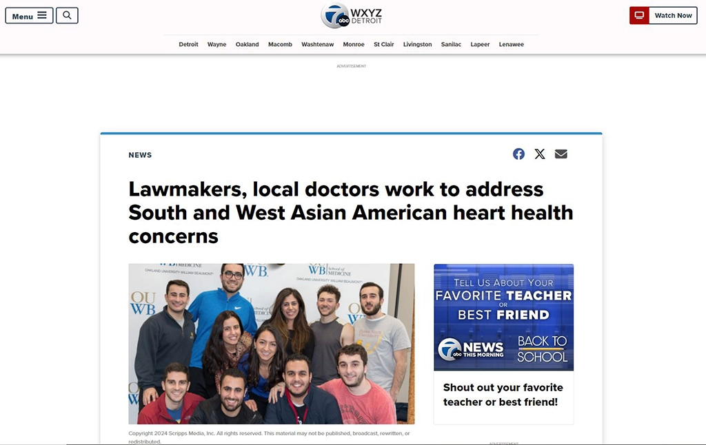The width and height of the screenshot is (706, 445).
Task: Go to Macomb county news
Action: pos(280,45)
